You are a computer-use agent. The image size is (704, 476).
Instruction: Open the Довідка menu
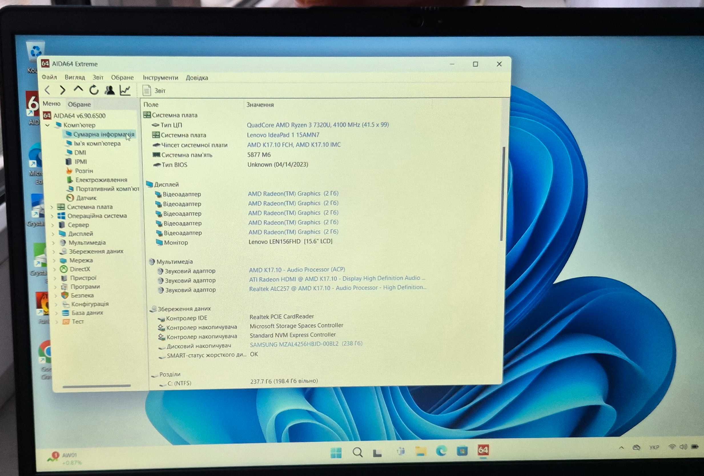[197, 78]
